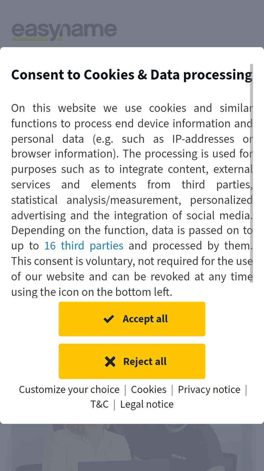Reject all cookies
Image resolution: width=264 pixels, height=471 pixels.
pos(132,361)
